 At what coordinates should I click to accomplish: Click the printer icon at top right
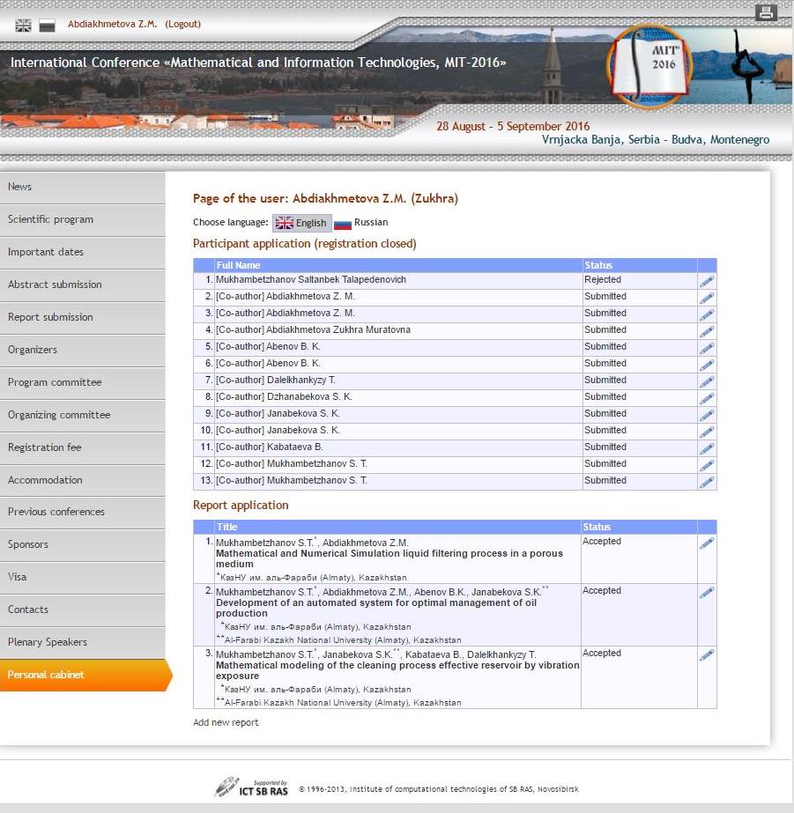pyautogui.click(x=766, y=12)
